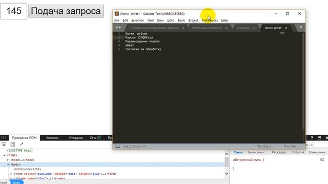Click the tab history forward arrow in Sublime

click(x=120, y=27)
